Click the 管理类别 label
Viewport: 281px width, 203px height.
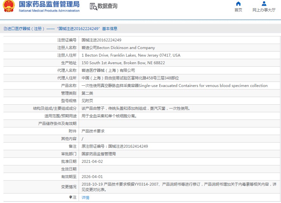(69, 93)
